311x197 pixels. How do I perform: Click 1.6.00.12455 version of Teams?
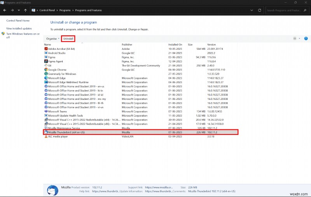(215, 112)
